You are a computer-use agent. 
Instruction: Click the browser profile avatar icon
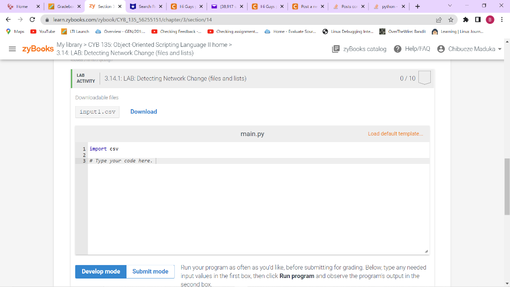(x=490, y=20)
